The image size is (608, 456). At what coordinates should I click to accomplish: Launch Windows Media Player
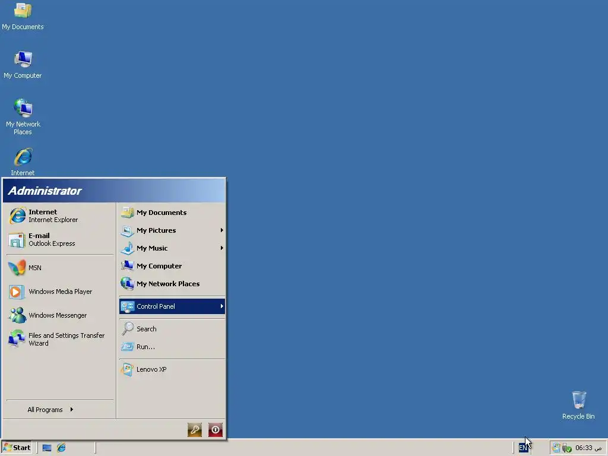coord(60,292)
